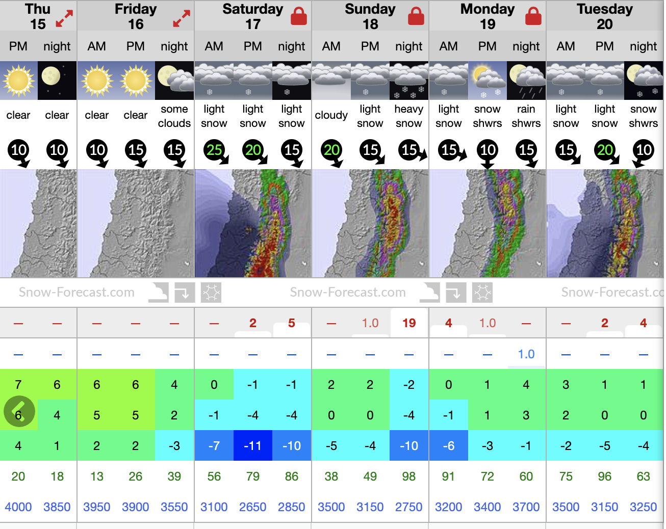The height and width of the screenshot is (529, 666).
Task: Click the Saturday 17 lock icon
Action: point(299,17)
